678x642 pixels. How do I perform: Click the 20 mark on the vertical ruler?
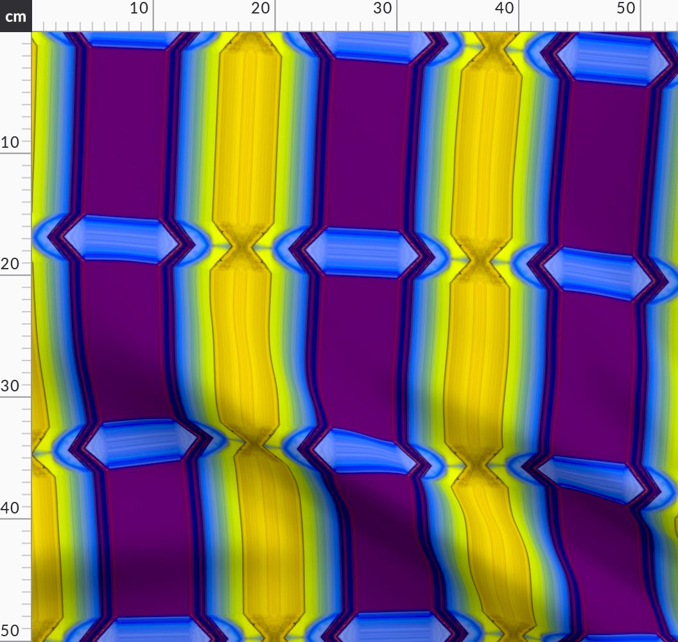click(10, 263)
